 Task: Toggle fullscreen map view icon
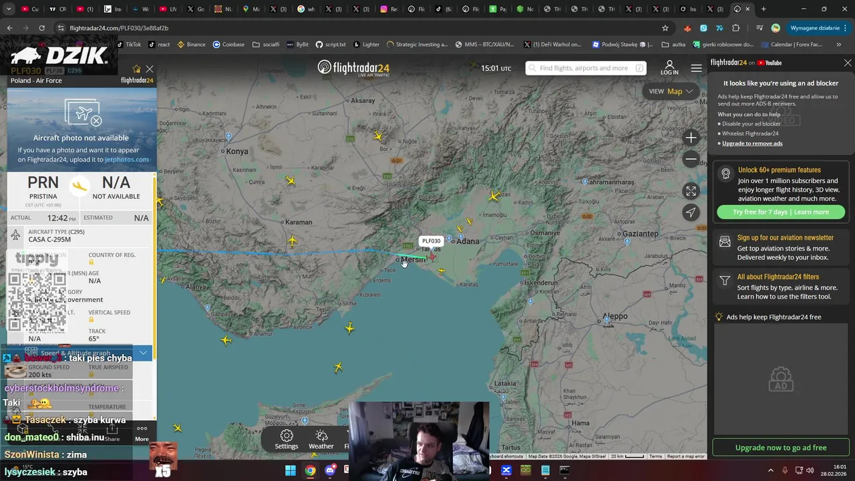point(691,191)
